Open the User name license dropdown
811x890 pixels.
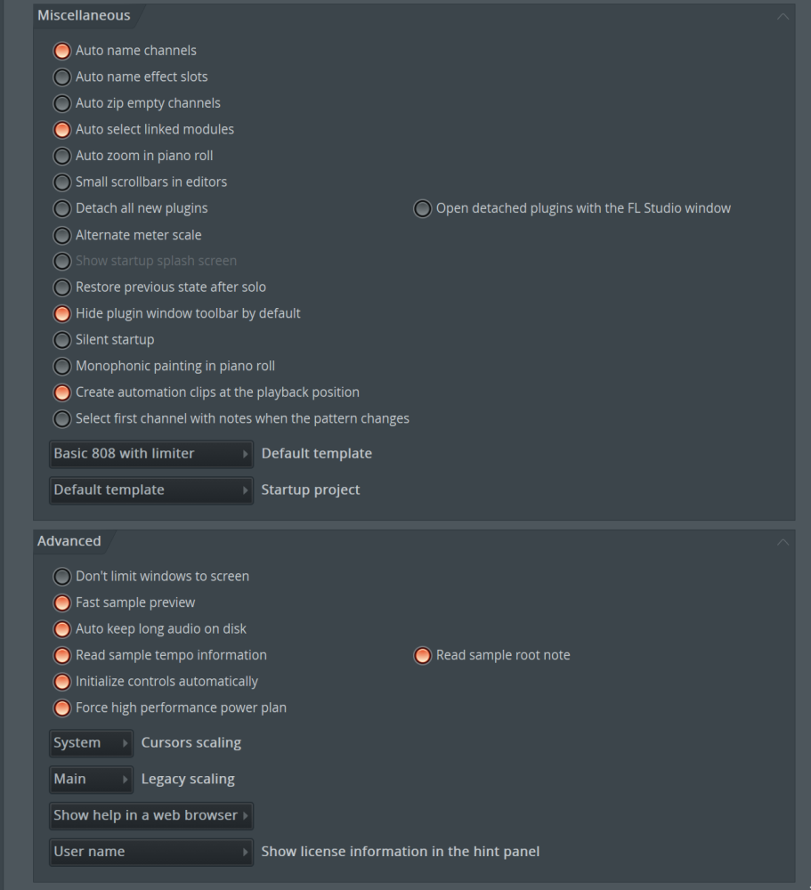[x=151, y=852]
